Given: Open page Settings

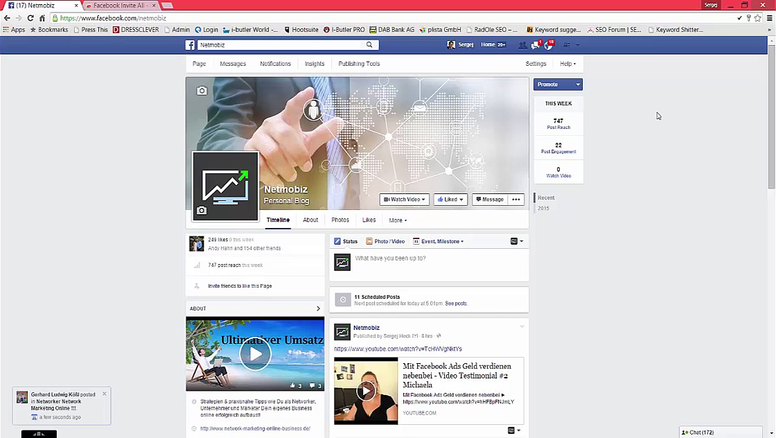Looking at the screenshot, I should coord(536,64).
